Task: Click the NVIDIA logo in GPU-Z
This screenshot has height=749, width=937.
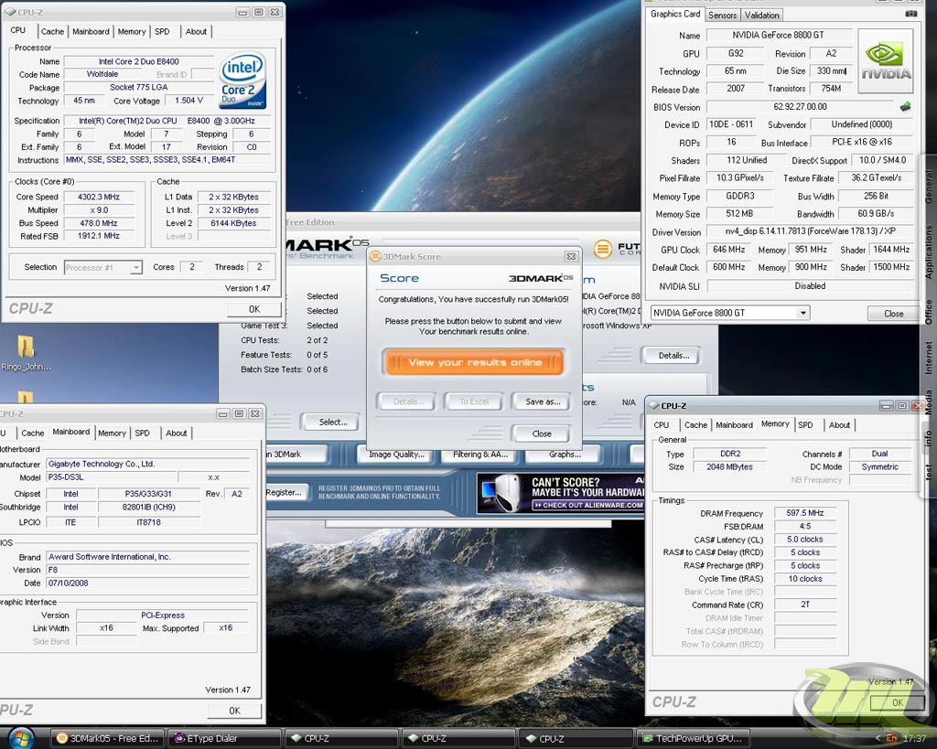Action: (886, 61)
